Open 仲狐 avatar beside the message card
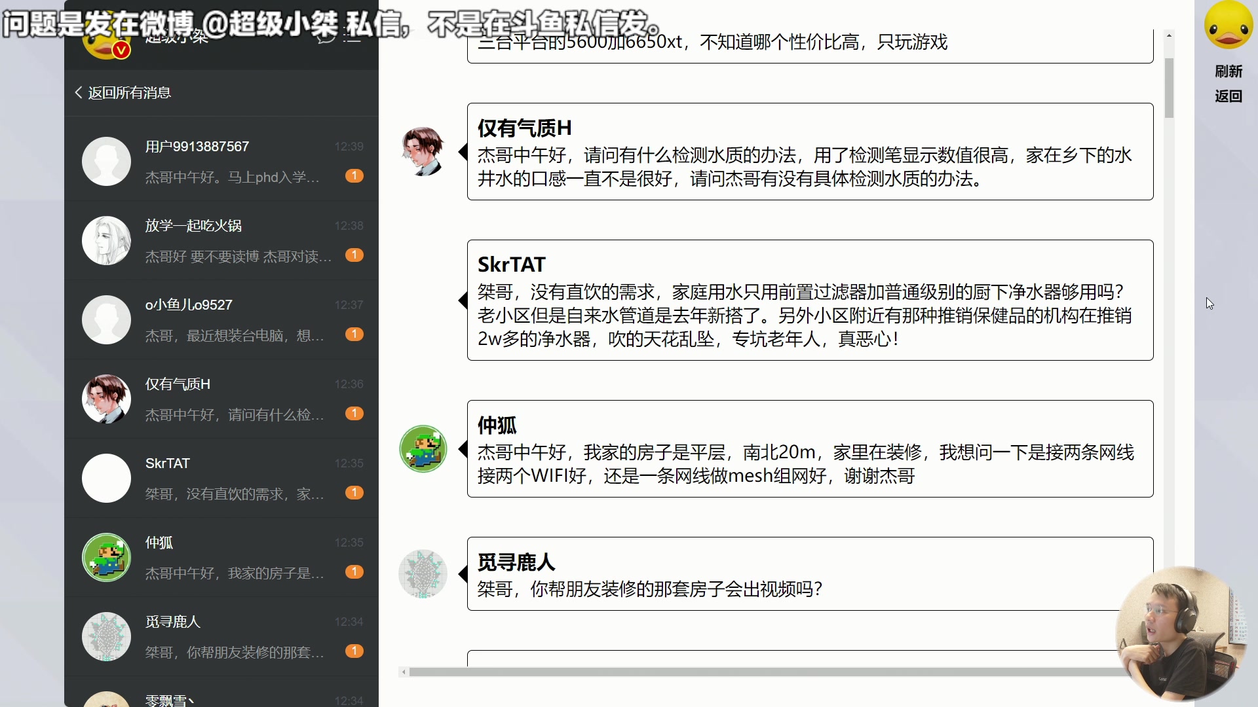This screenshot has width=1258, height=707. [x=423, y=448]
